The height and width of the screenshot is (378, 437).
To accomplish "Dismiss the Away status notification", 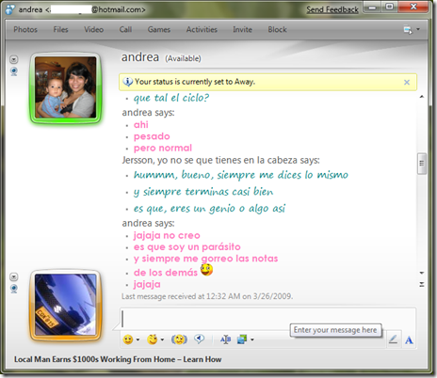I will click(407, 82).
